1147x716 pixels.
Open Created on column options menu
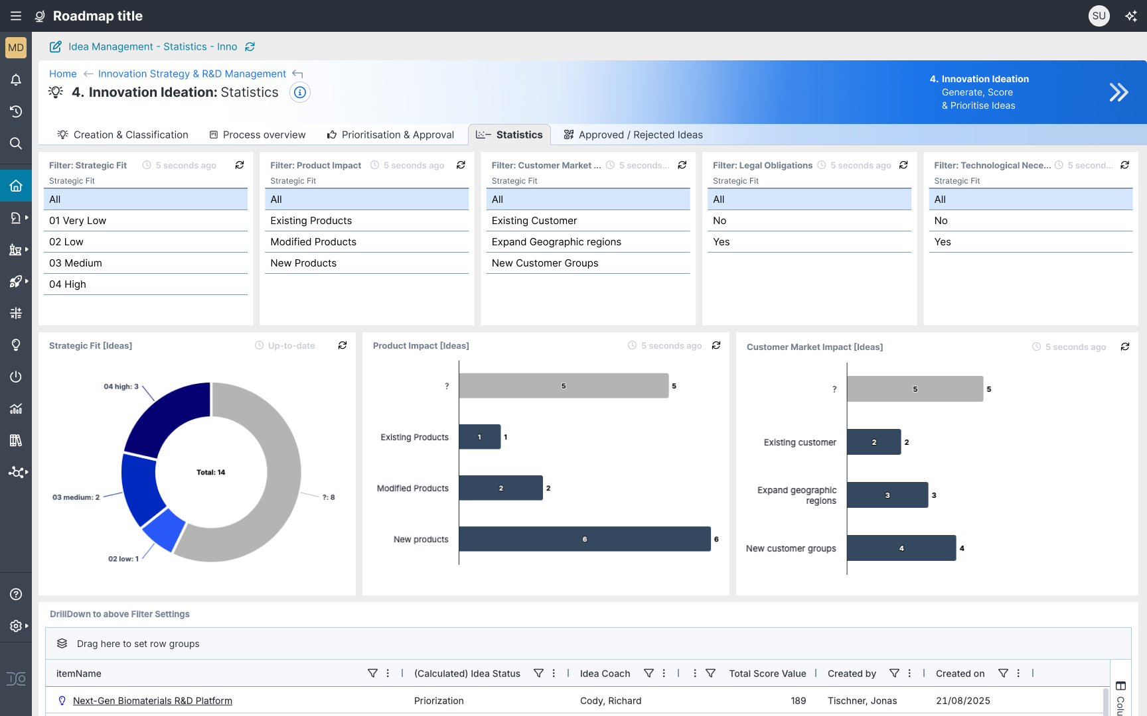coord(1018,673)
